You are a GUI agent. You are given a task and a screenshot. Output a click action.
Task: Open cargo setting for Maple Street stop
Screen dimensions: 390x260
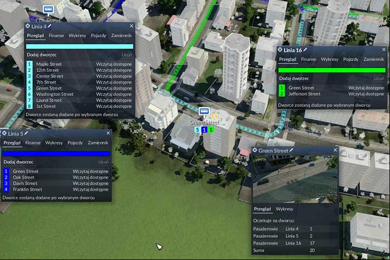point(114,64)
